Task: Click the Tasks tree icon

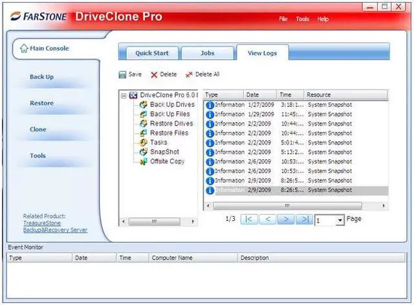Action: [x=144, y=142]
